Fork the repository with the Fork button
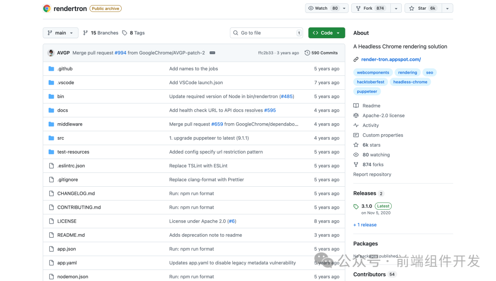The image size is (496, 281). click(x=371, y=8)
